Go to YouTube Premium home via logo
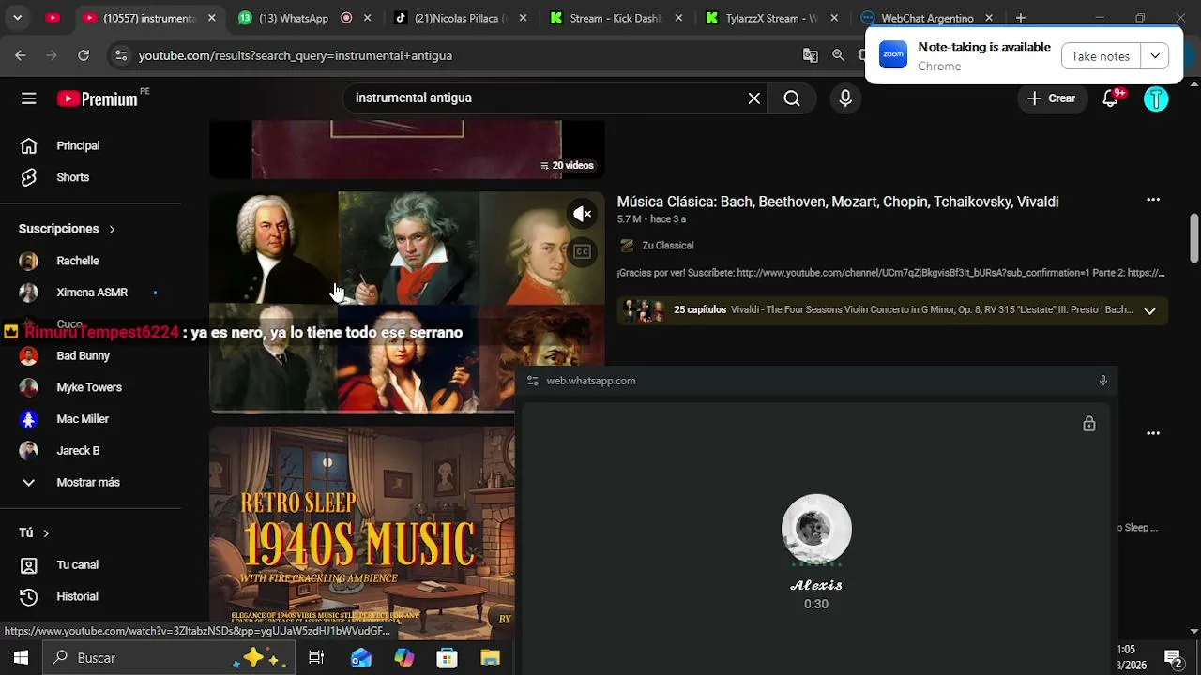1201x675 pixels. click(x=98, y=98)
